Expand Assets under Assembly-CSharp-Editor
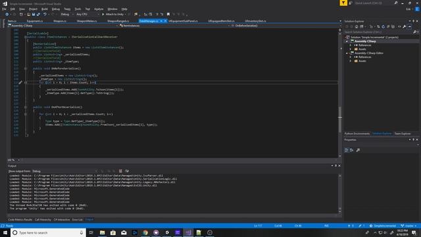The width and height of the screenshot is (421, 237). pyautogui.click(x=351, y=61)
